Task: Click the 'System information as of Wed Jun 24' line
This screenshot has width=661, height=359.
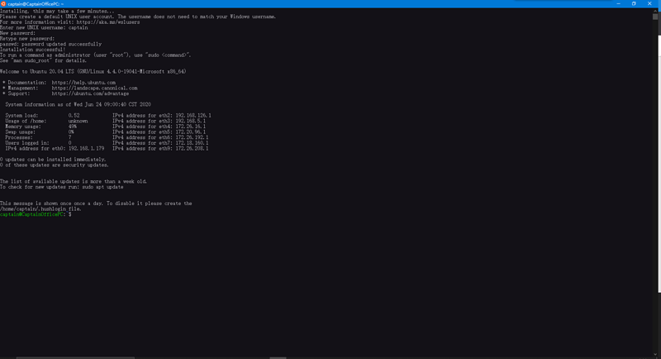Action: click(78, 104)
